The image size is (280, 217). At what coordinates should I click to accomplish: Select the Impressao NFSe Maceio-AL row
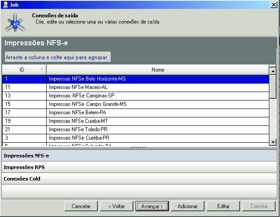pyautogui.click(x=157, y=87)
